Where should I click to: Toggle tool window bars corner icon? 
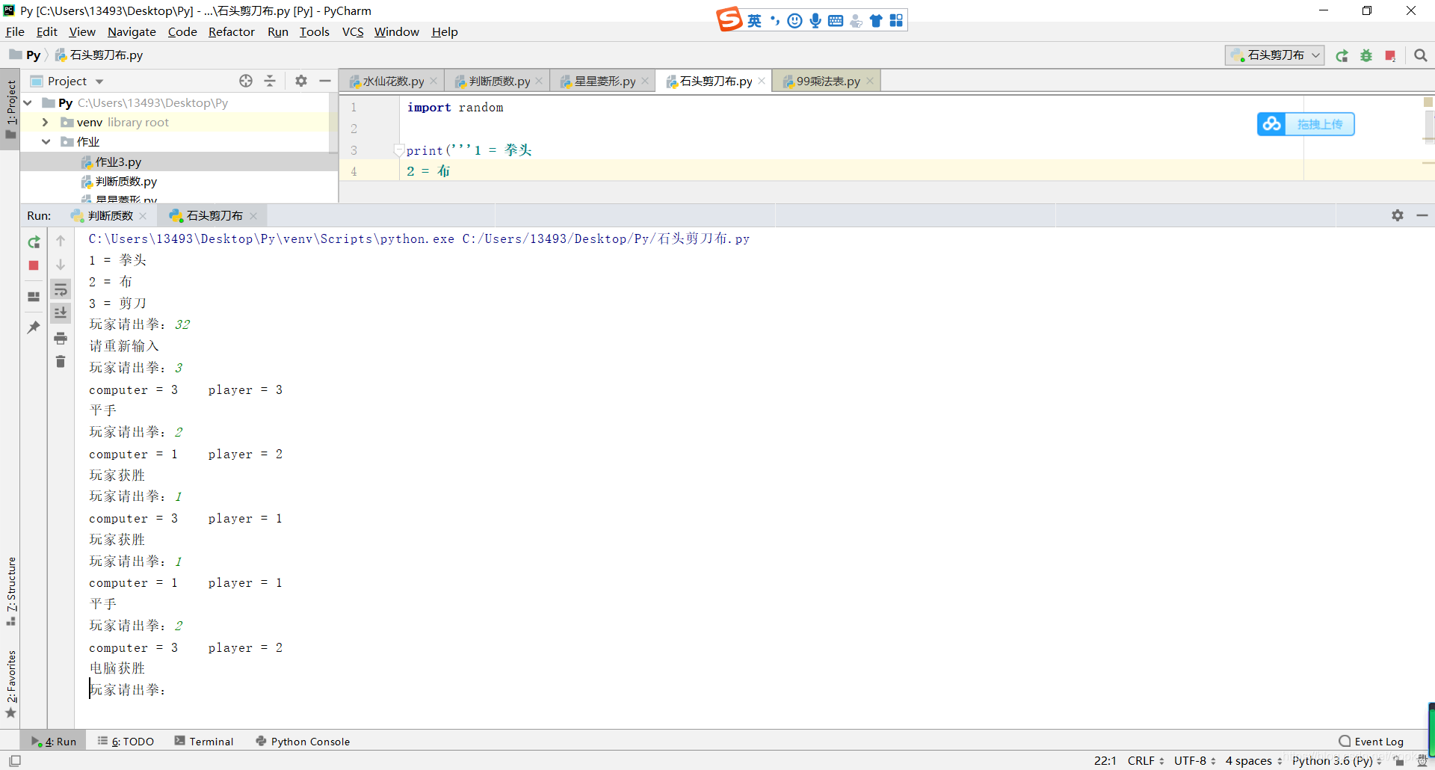tap(15, 760)
